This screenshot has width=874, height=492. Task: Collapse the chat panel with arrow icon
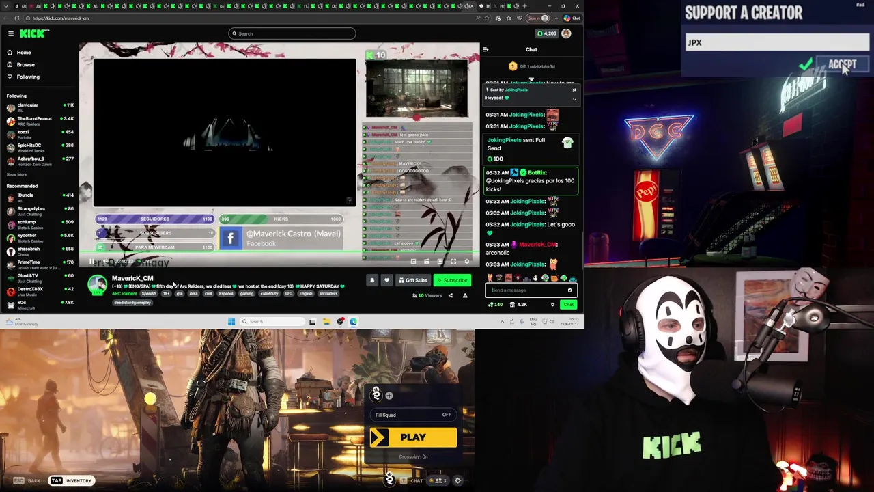click(x=485, y=49)
